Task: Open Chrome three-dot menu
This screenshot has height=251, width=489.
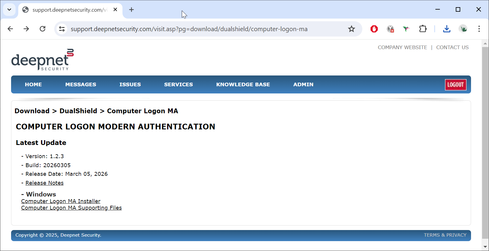Action: (x=479, y=29)
